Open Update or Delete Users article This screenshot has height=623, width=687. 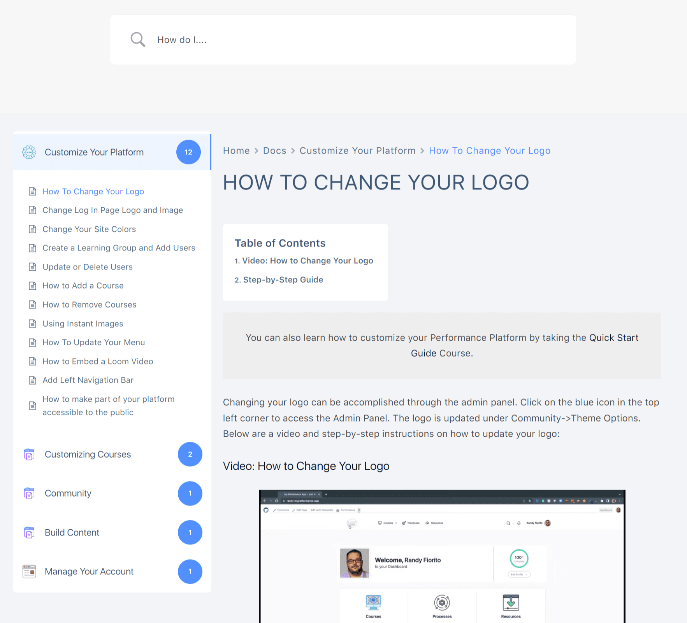[88, 267]
